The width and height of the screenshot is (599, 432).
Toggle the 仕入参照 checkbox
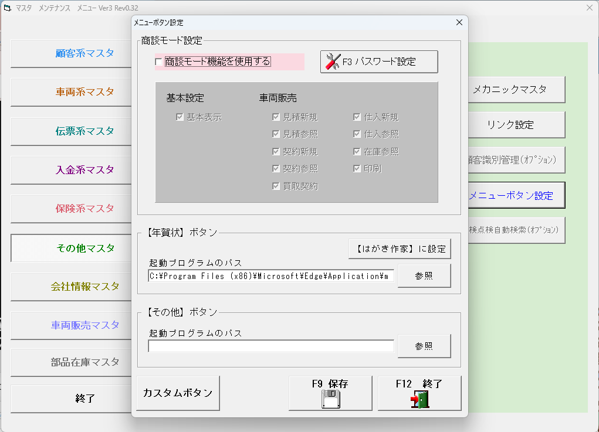tap(357, 134)
